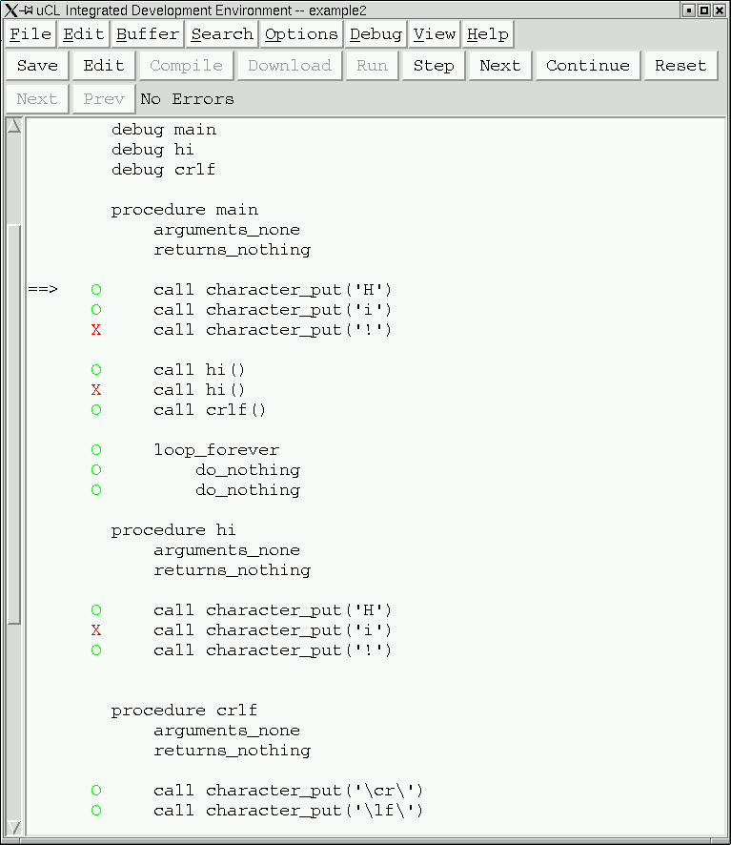
Task: Click the scrollbar down arrow
Action: click(14, 827)
